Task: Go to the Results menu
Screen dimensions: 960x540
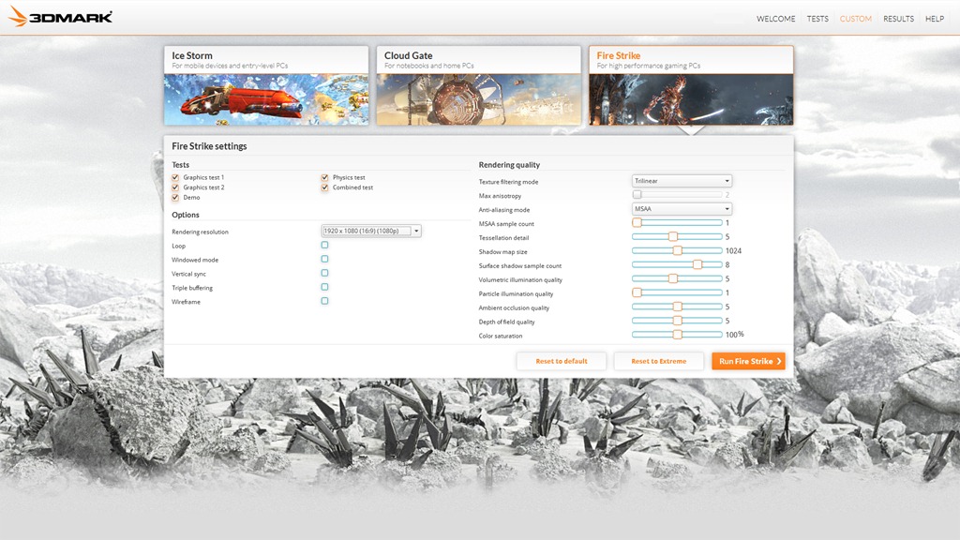Action: click(x=898, y=19)
